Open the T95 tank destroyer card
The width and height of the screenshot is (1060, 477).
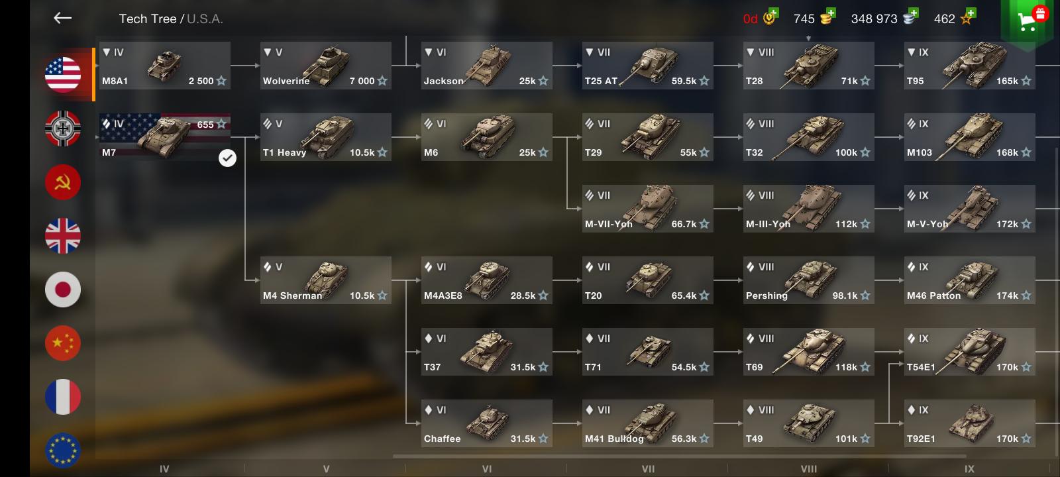click(970, 66)
